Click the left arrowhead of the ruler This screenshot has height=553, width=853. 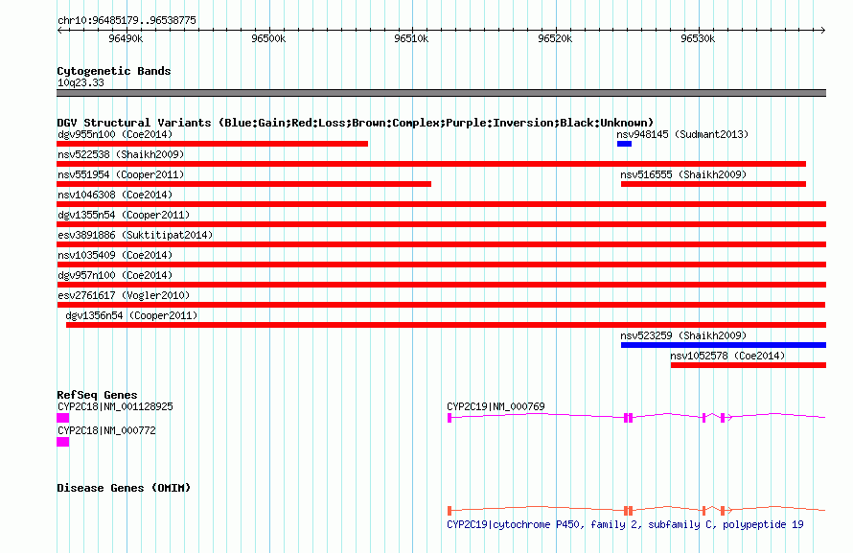click(59, 30)
